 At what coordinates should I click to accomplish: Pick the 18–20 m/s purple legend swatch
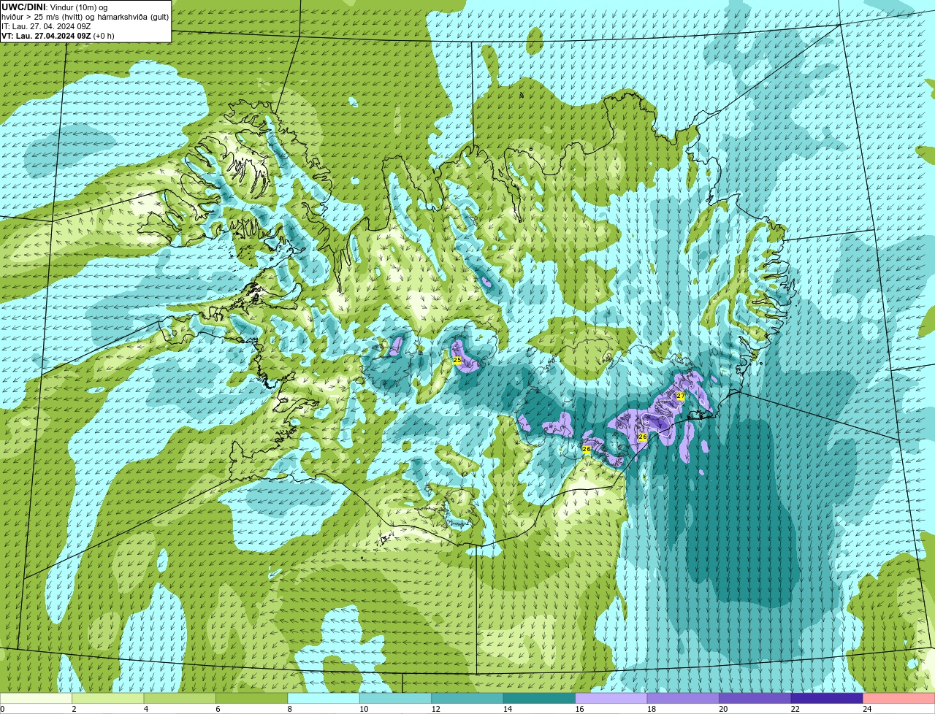coord(683,699)
